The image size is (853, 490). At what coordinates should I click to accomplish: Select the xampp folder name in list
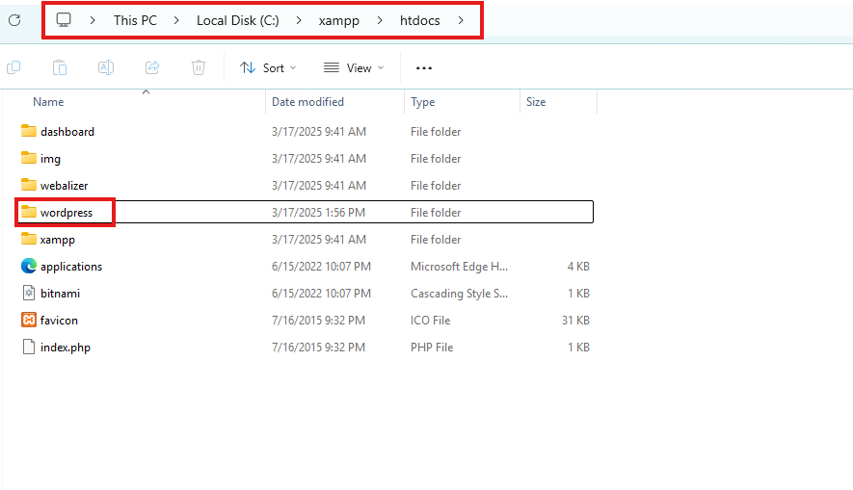coord(58,240)
